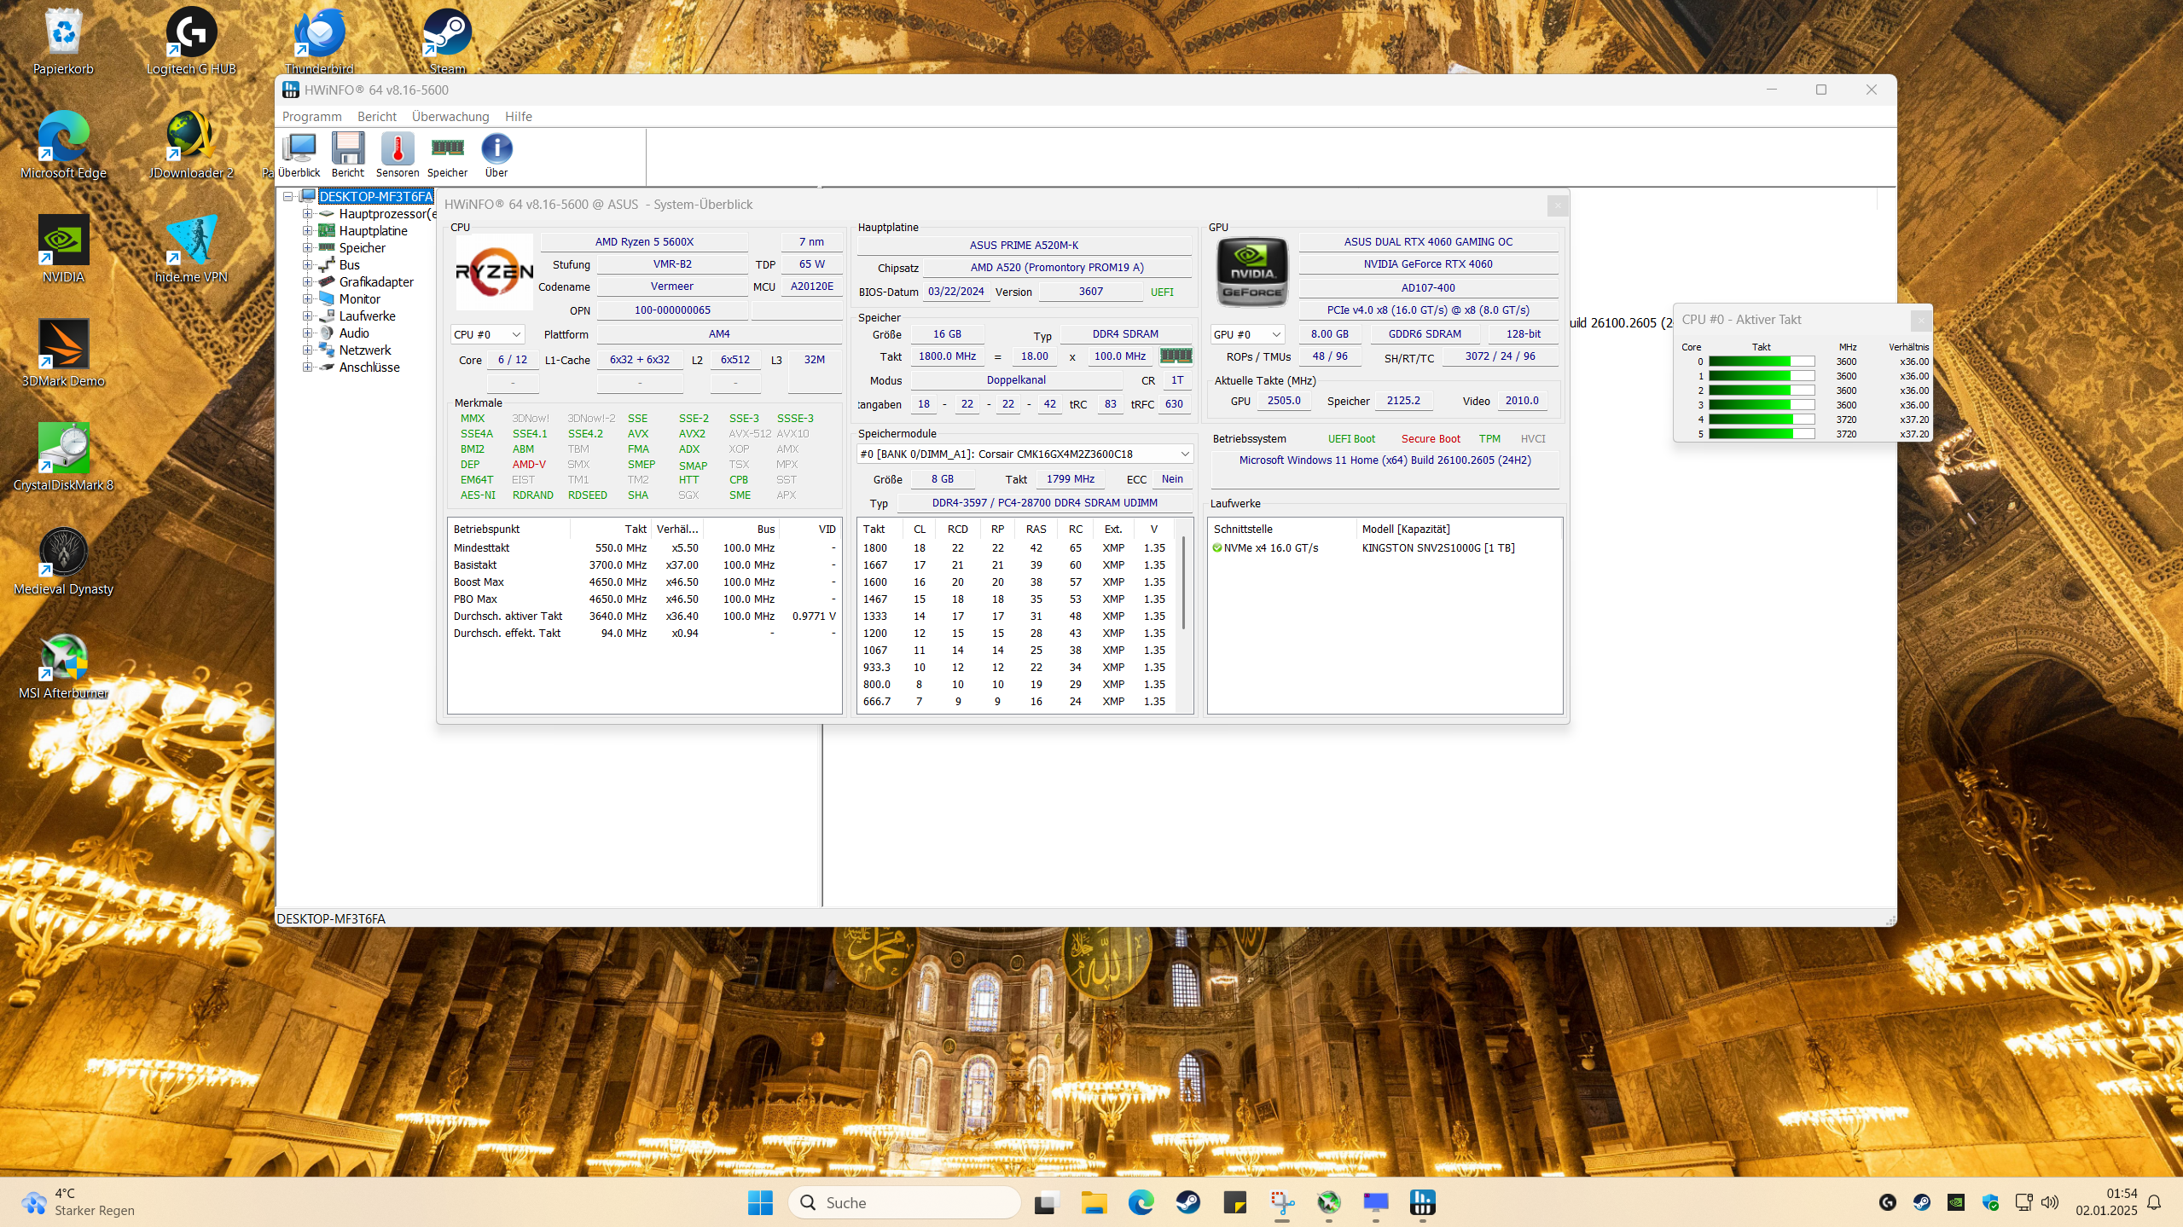Click the Über info icon
2183x1227 pixels.
pyautogui.click(x=496, y=150)
